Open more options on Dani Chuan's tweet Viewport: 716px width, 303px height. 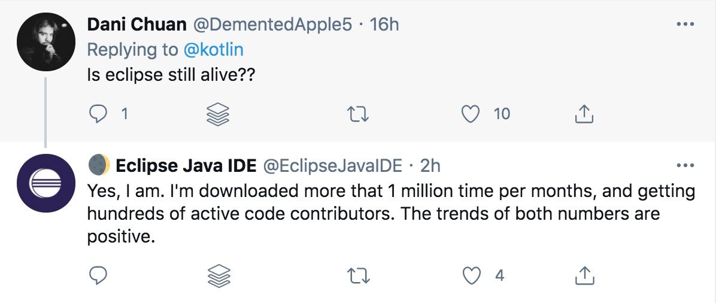pyautogui.click(x=684, y=25)
